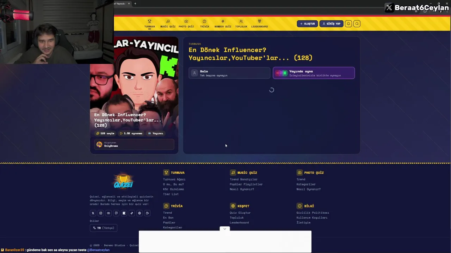
Task: Open the Popüler Playlistler link
Action: click(246, 184)
